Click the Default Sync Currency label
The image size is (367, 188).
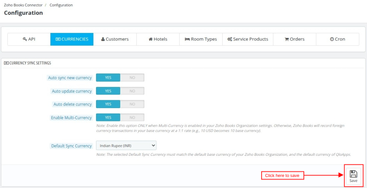[71, 146]
